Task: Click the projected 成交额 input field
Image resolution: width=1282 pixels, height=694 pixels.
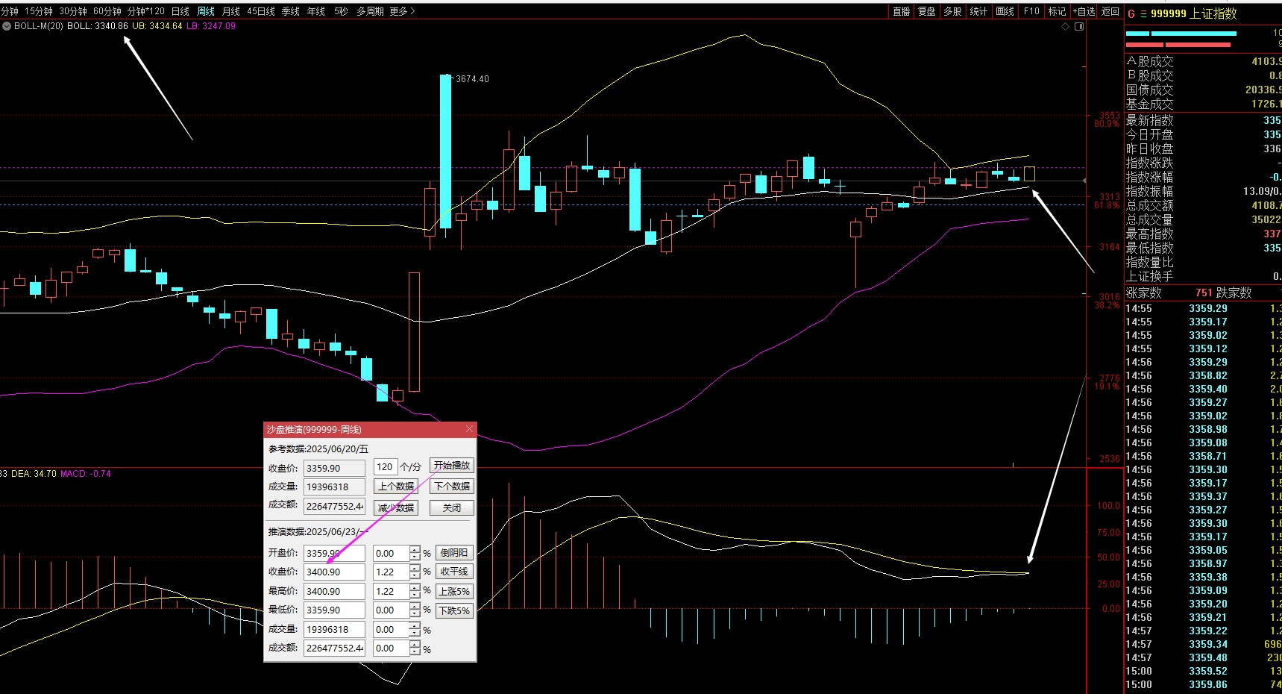Action: 334,648
